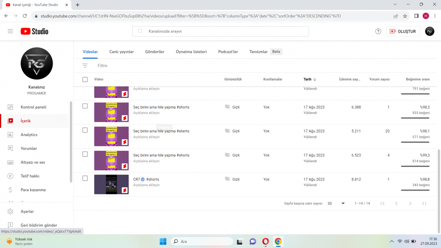Screen dimensions: 441x248
Task: Switch to Podcast'ler tab
Action: point(228,52)
